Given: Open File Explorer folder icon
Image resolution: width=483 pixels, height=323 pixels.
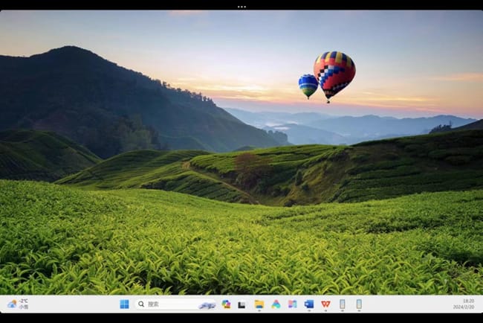Looking at the screenshot, I should pos(259,304).
